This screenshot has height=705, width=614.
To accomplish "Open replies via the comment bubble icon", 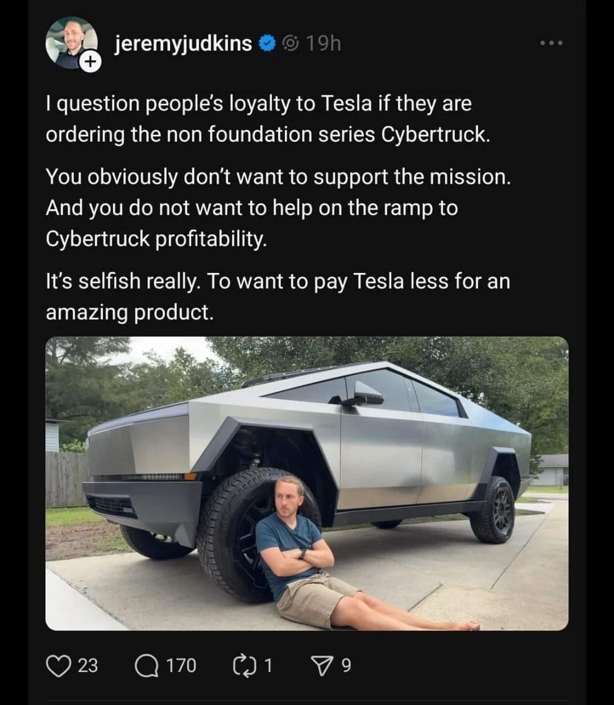I will (148, 665).
